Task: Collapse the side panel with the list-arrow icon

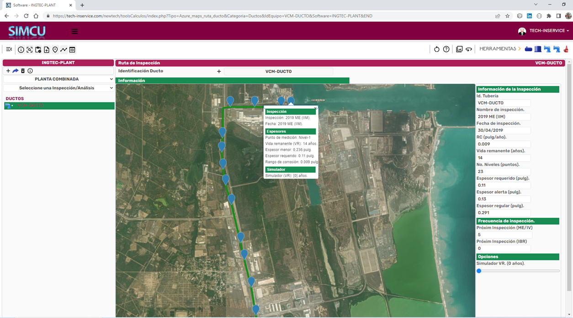Action: tap(9, 49)
